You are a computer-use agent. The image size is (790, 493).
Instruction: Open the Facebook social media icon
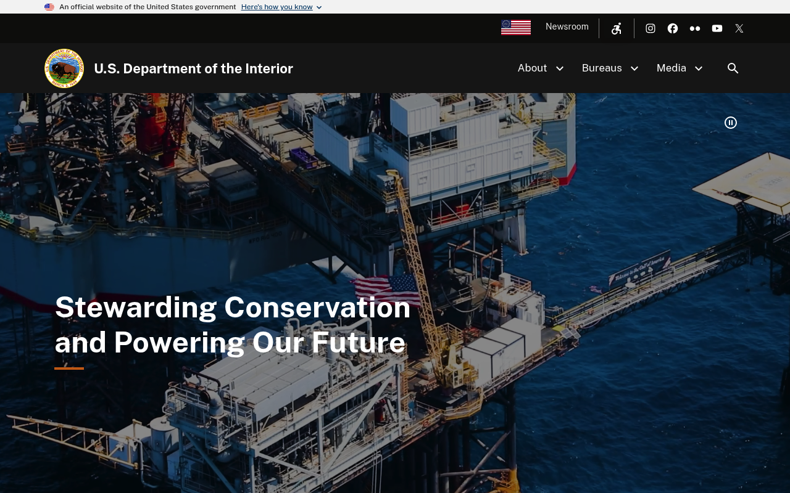673,28
